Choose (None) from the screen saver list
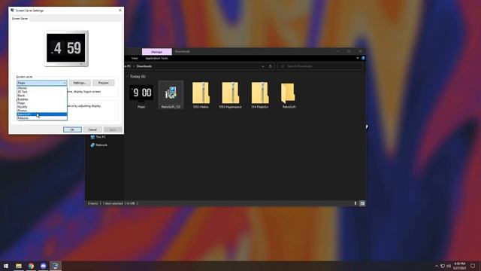Image resolution: width=481 pixels, height=271 pixels. pos(42,88)
